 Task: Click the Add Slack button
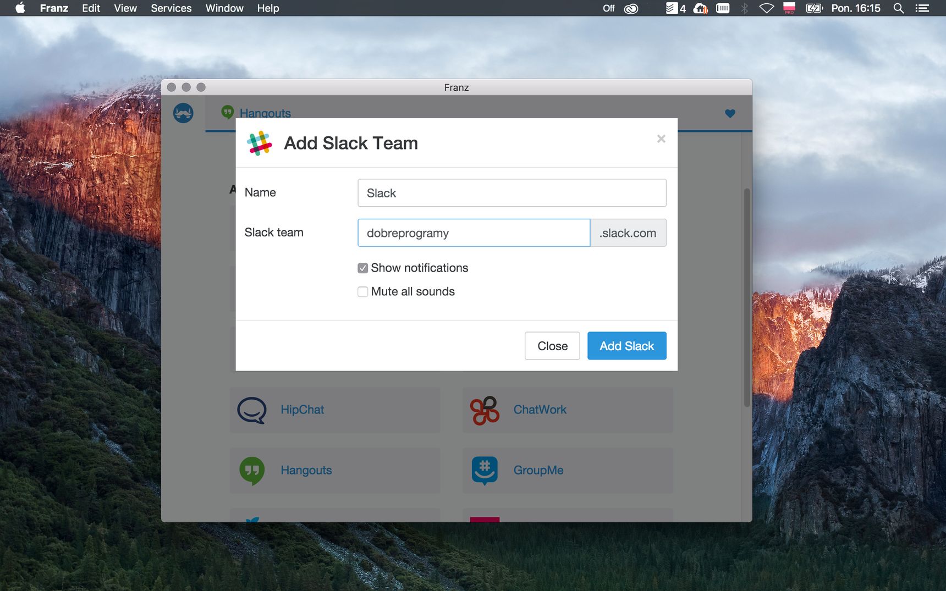[627, 346]
